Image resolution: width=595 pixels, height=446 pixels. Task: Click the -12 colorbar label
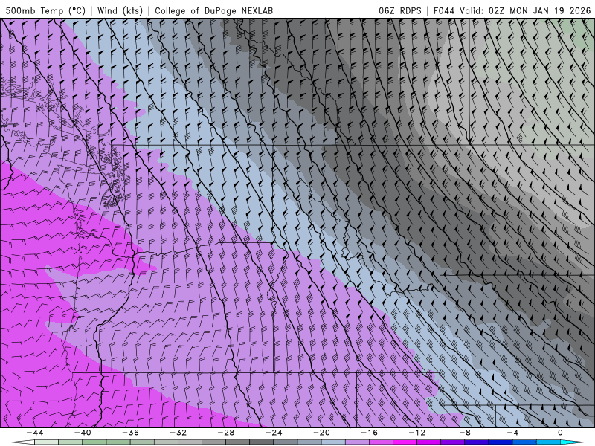417,433
